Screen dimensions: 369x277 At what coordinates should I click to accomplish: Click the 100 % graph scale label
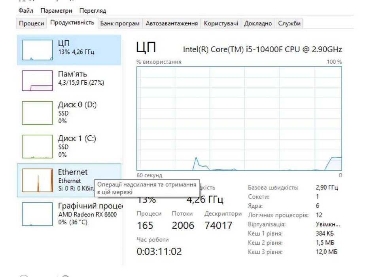point(334,62)
